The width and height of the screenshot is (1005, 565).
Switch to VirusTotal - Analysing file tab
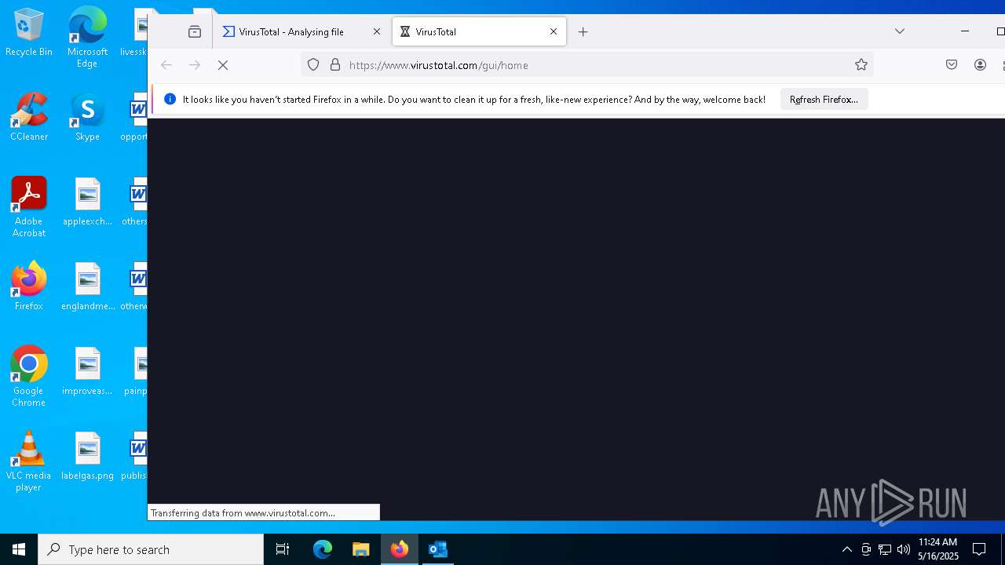301,32
